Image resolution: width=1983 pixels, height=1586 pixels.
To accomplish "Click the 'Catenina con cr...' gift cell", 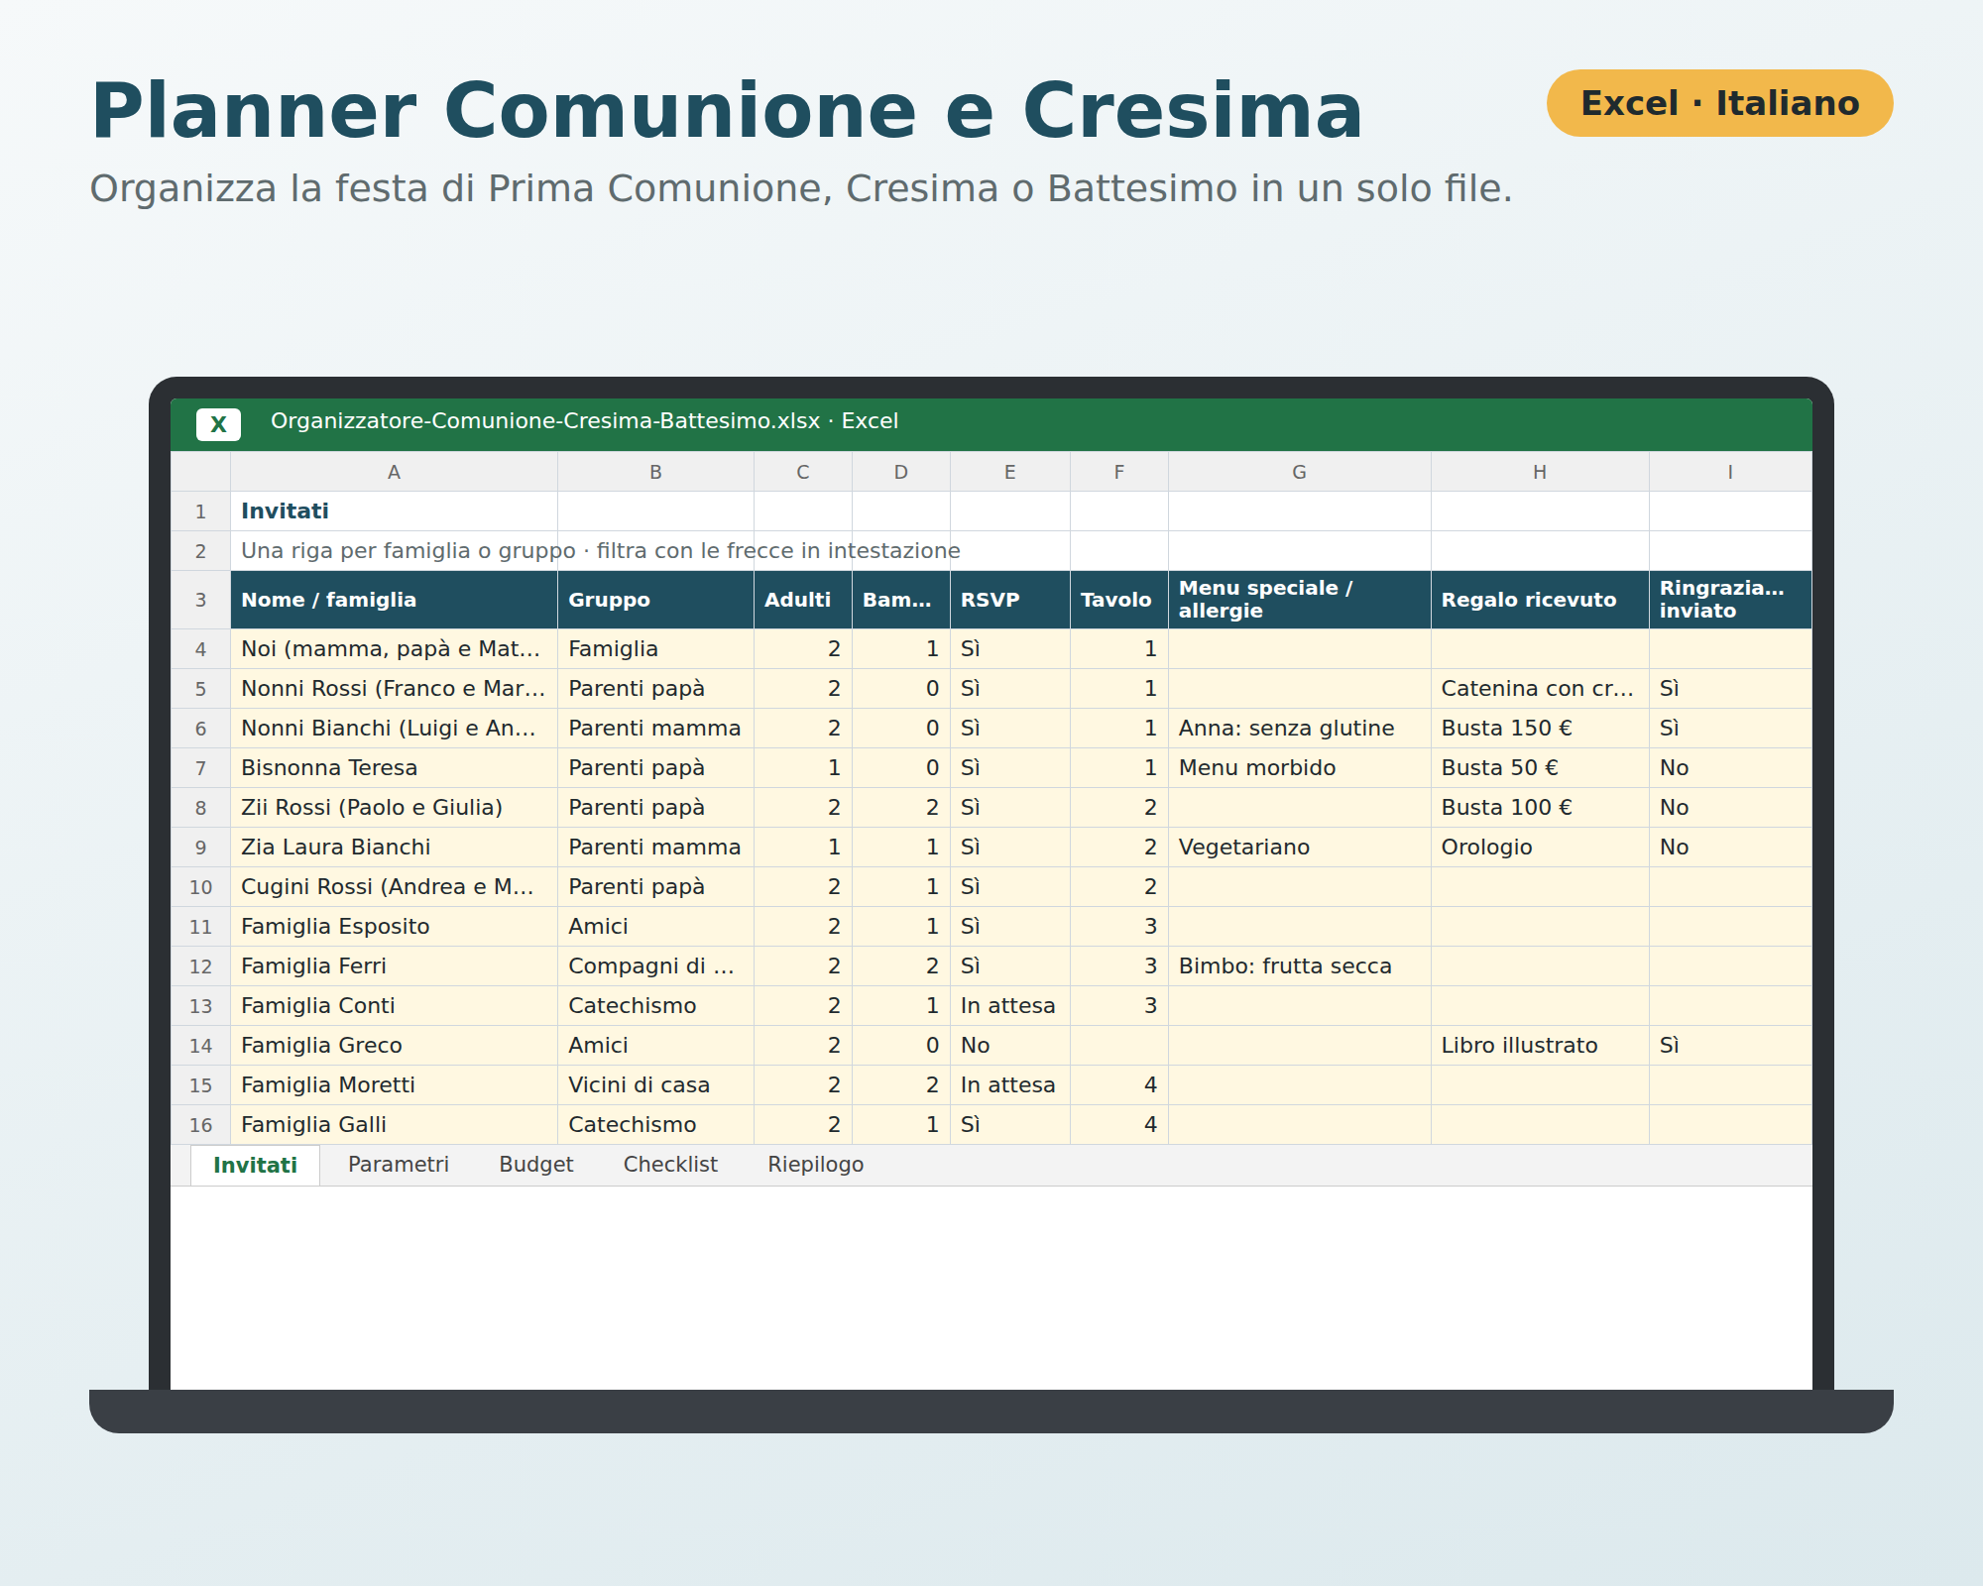I will [1540, 689].
